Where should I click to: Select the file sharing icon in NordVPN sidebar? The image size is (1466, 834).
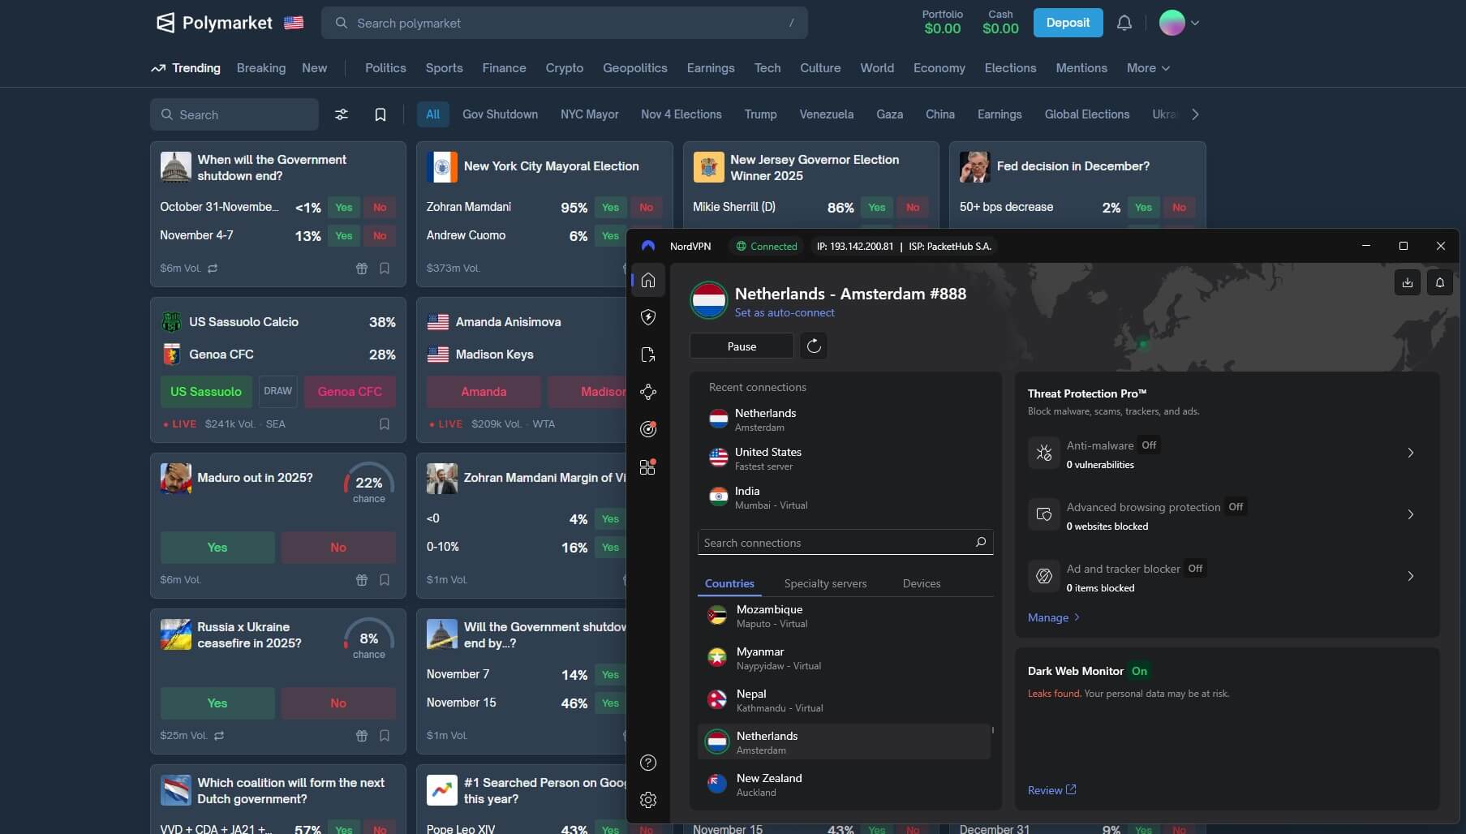(x=648, y=355)
